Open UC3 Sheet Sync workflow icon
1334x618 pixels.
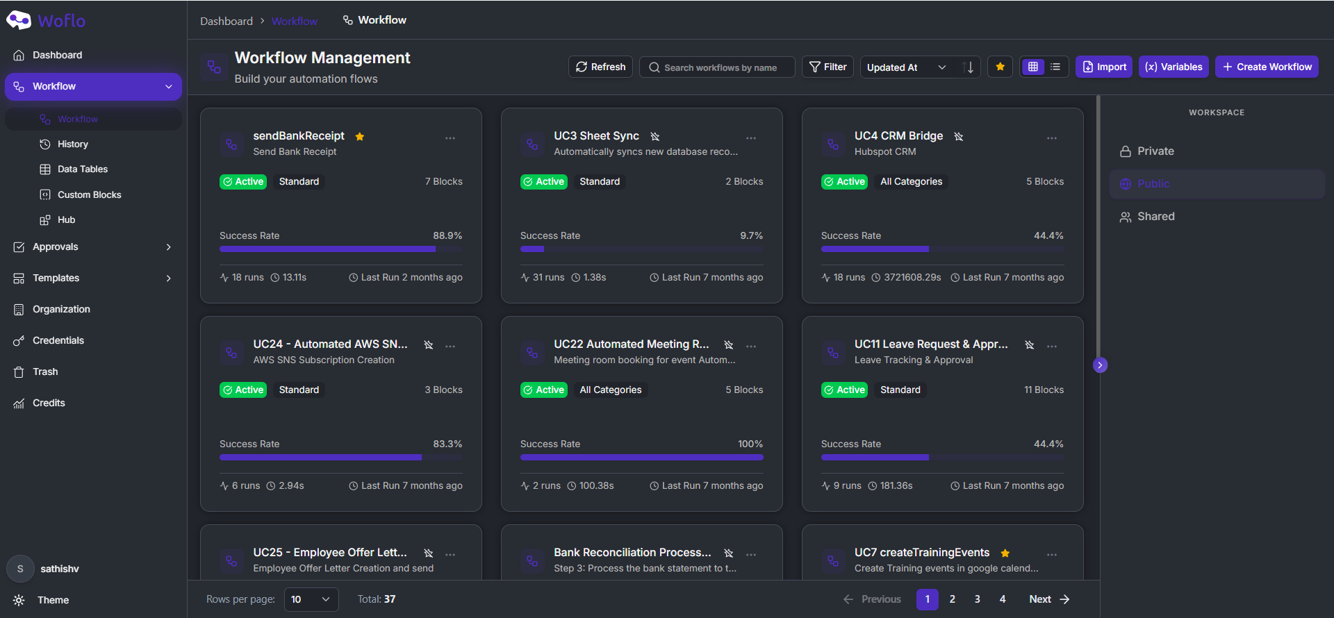[x=532, y=144]
